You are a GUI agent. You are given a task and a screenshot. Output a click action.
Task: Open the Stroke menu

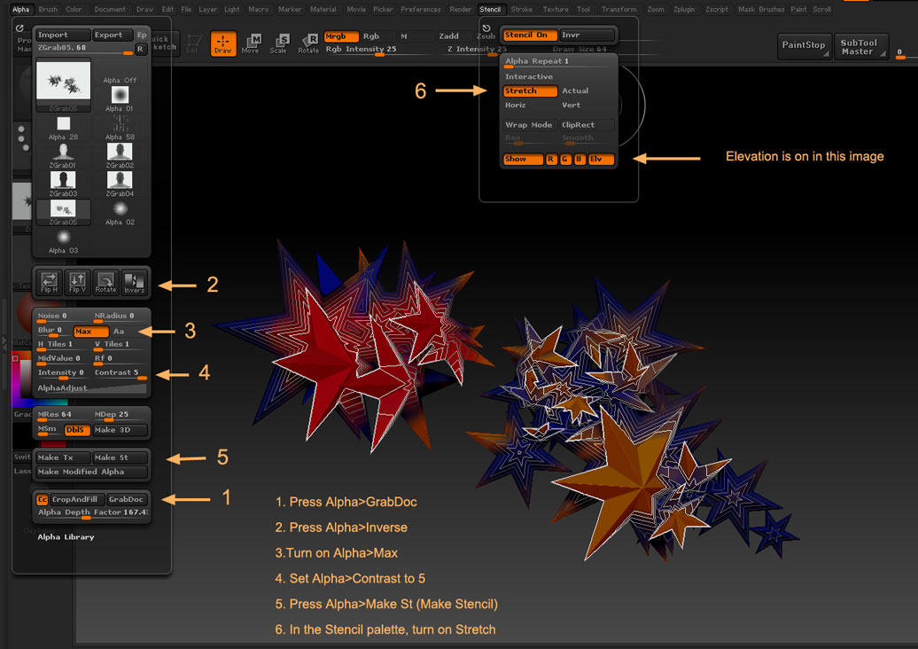click(x=522, y=9)
